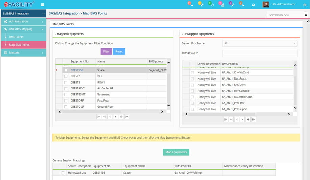Screen dimensions: 310x180
Task: Open the pink calendar notification icon
Action: point(221,4)
